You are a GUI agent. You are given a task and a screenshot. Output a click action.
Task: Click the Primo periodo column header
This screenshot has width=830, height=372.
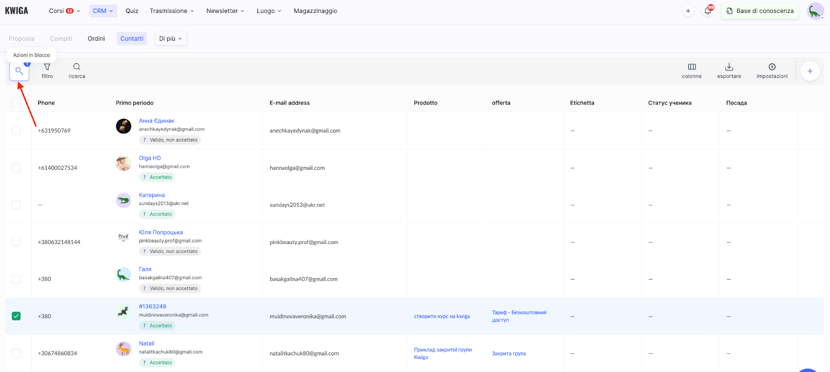(x=135, y=103)
